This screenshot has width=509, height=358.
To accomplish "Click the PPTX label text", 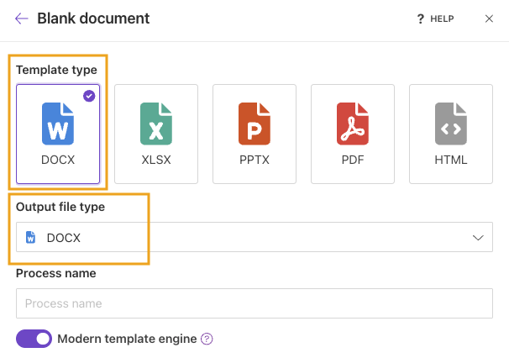I will coord(254,160).
